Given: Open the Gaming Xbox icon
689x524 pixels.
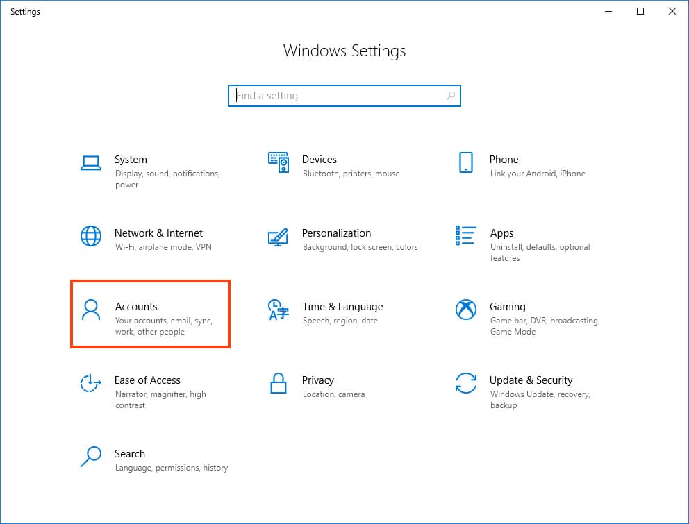Looking at the screenshot, I should click(466, 310).
